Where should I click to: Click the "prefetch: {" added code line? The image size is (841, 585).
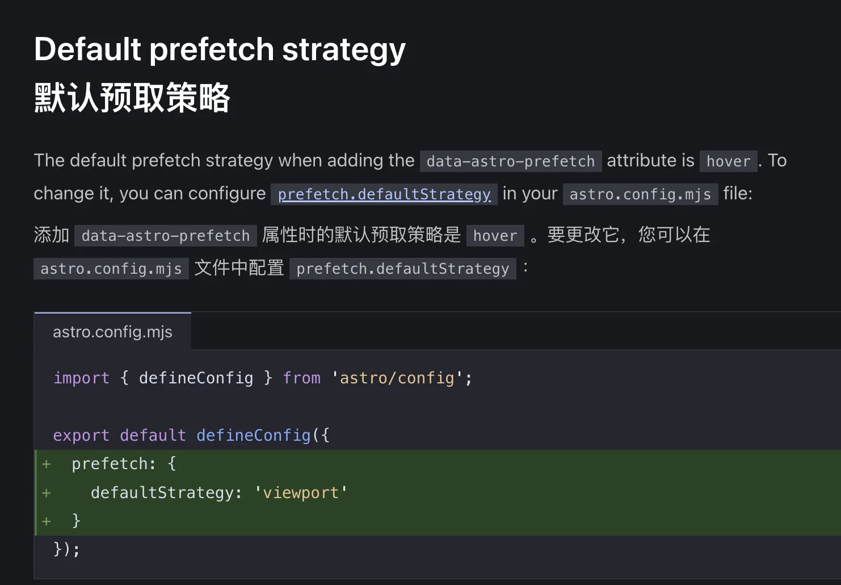[124, 464]
